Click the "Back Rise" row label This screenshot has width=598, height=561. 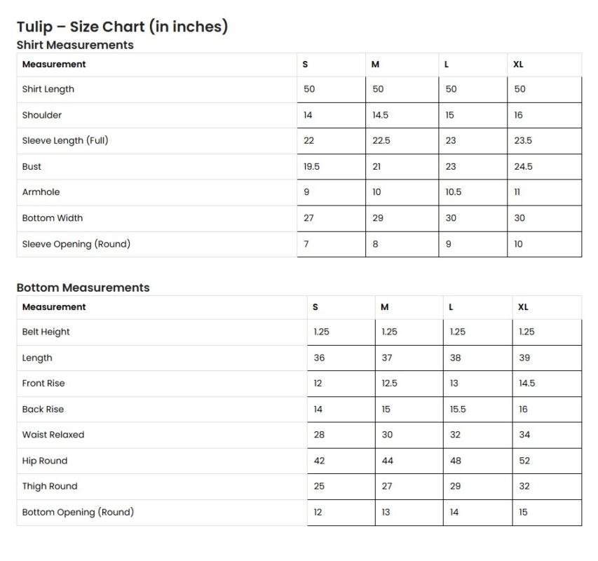tap(43, 410)
